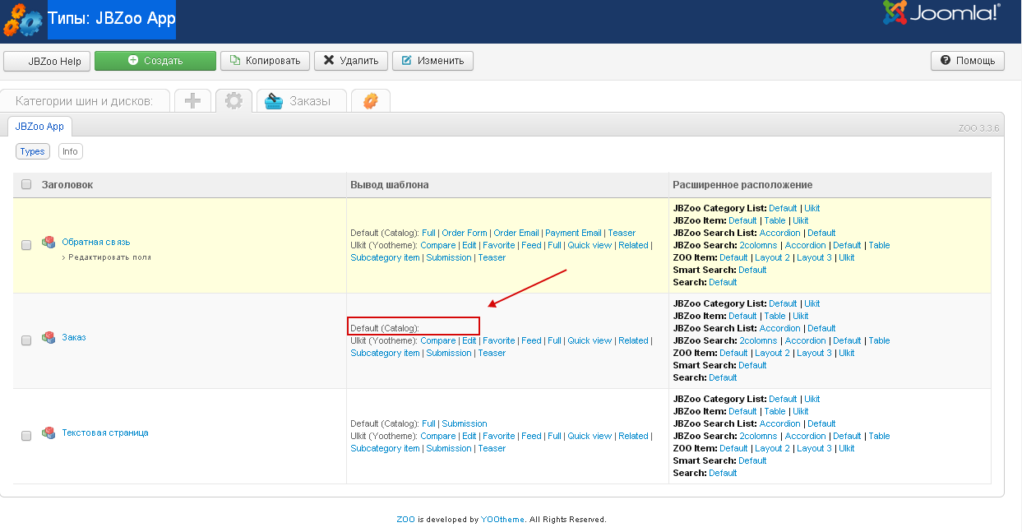
Task: Click the Вывод шаблона column header
Action: [389, 185]
